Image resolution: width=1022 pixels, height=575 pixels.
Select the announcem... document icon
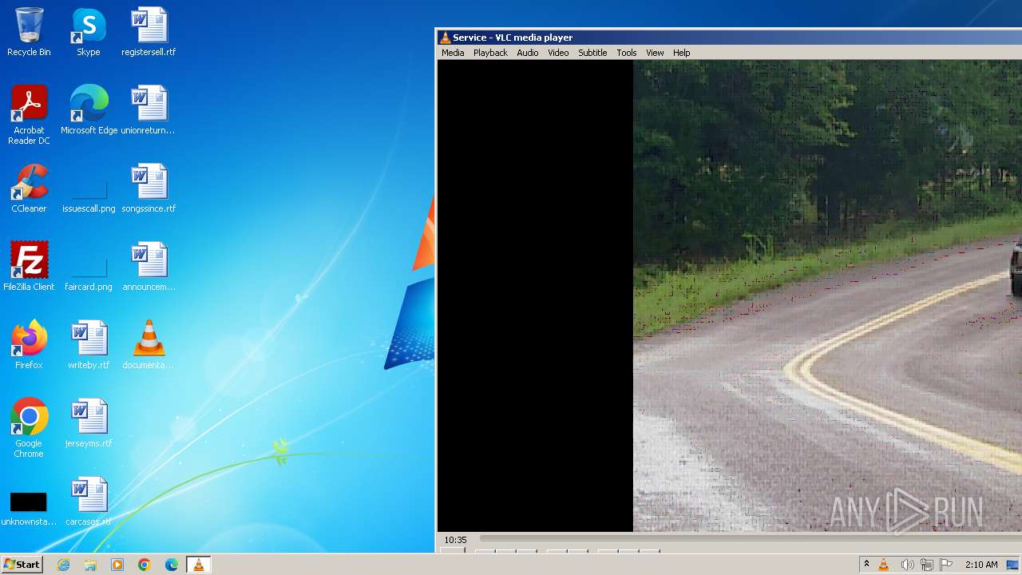(149, 267)
